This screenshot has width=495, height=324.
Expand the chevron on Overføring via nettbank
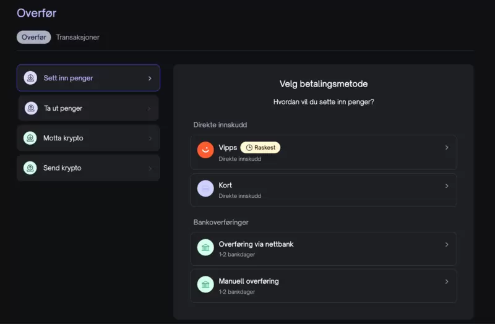(447, 244)
